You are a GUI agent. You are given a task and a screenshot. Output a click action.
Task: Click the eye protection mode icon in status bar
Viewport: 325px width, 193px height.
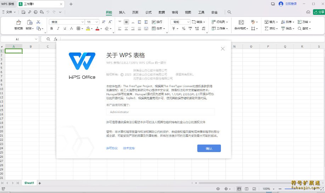(218, 189)
